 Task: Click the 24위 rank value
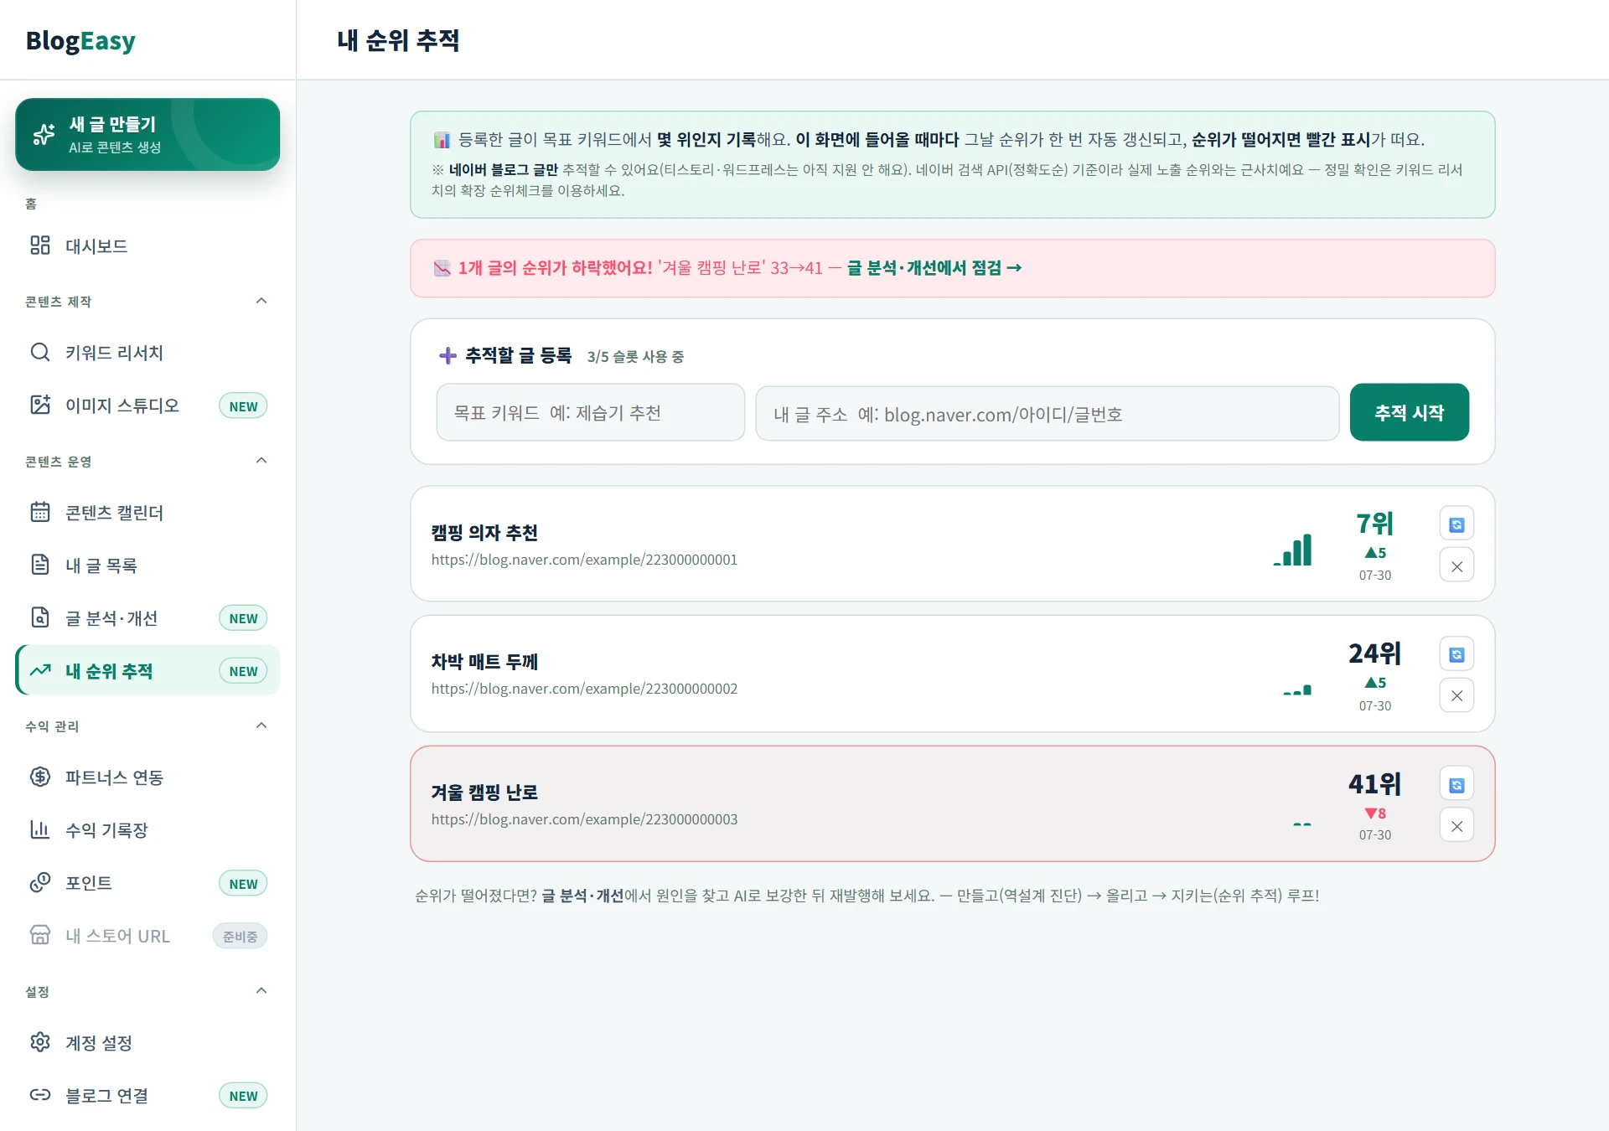[1374, 653]
